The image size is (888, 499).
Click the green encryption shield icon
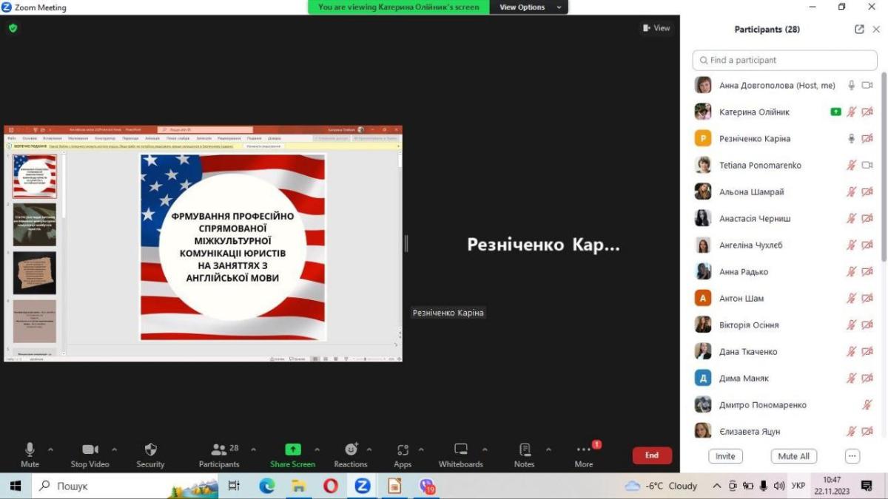(13, 28)
